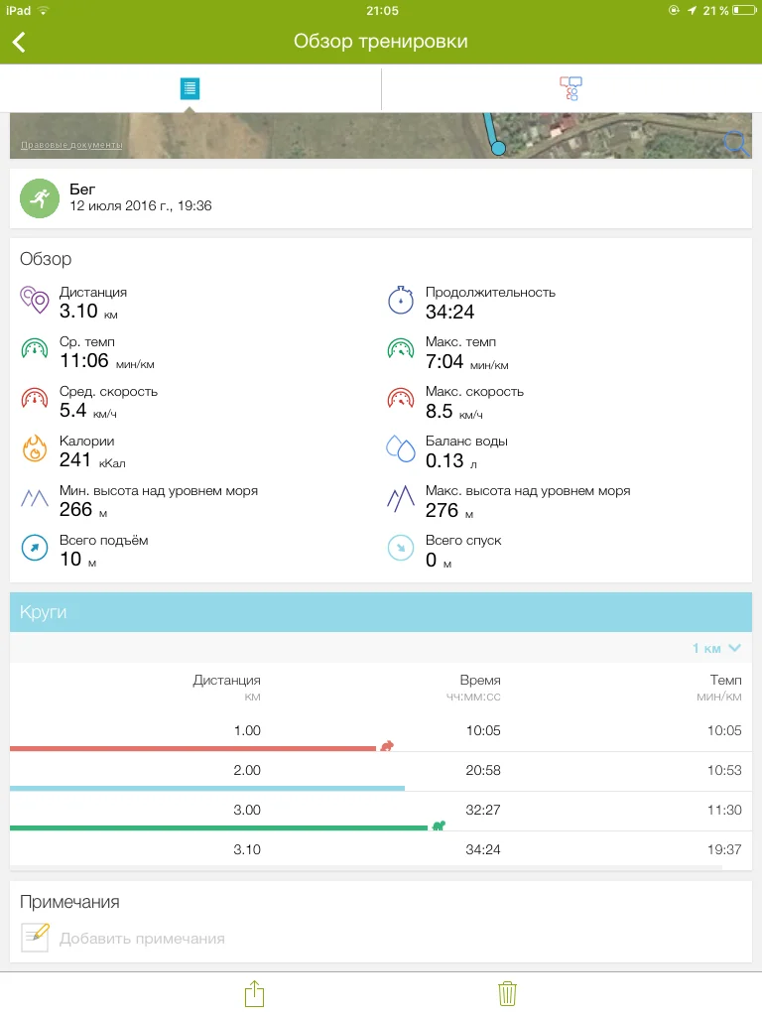
Task: Open the summary list tab
Action: click(190, 88)
